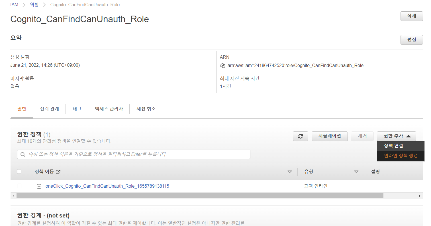Click the refresh policies icon button
This screenshot has width=431, height=226.
tap(300, 136)
